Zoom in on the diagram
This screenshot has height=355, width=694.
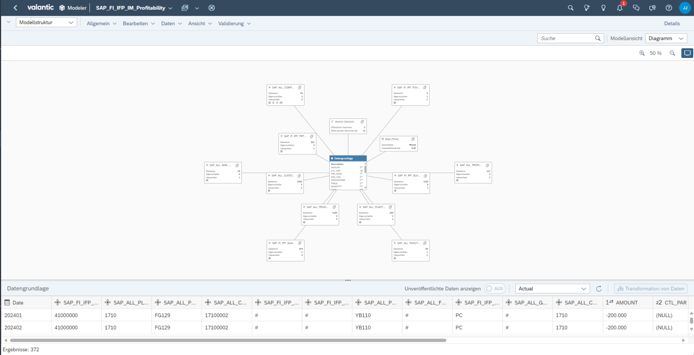click(642, 53)
